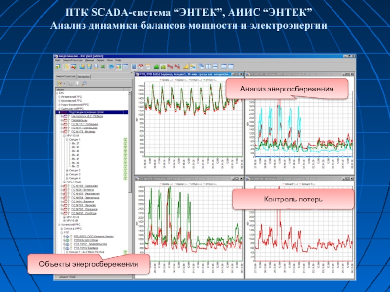This screenshot has height=292, width=390.
Task: Click the tree scrollbar up arrow
Action: click(x=130, y=93)
